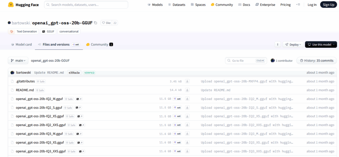Click the Safe badge next to README.md
339x157 pixels.
40,90
